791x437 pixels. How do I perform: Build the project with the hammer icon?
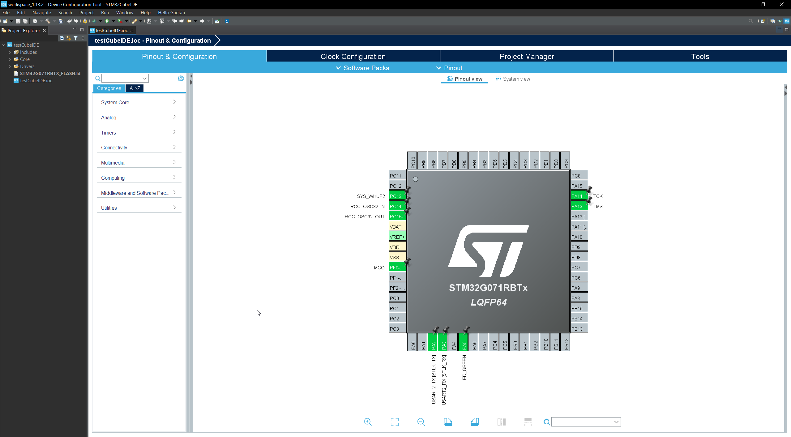coord(49,21)
